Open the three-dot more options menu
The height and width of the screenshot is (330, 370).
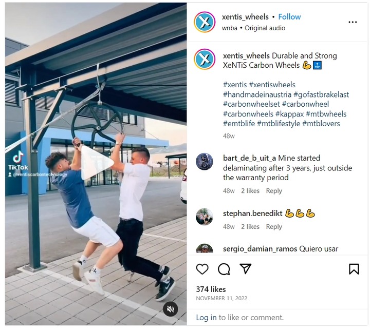click(353, 22)
